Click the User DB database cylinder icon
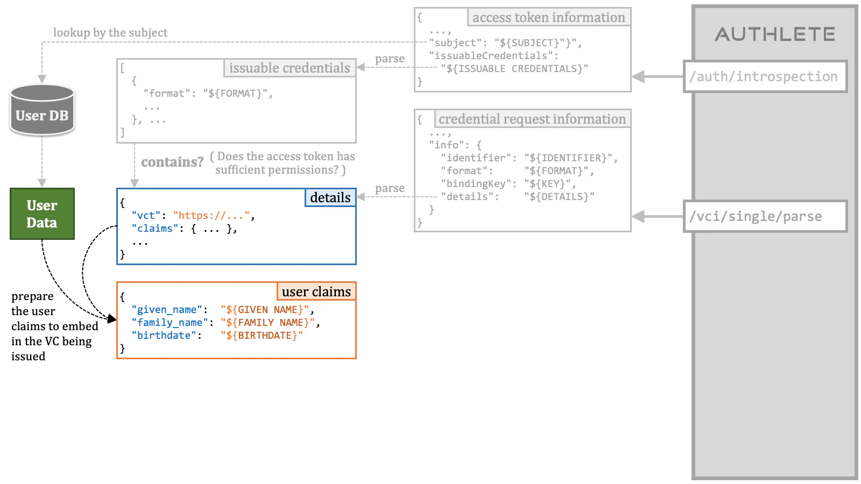Screen dimensions: 861x484 (x=42, y=110)
